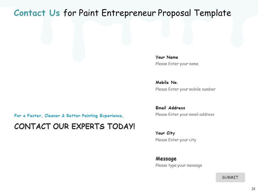Screen dimensions: 258x193
Task: Click the 'Your Name' label
Action: pos(167,57)
